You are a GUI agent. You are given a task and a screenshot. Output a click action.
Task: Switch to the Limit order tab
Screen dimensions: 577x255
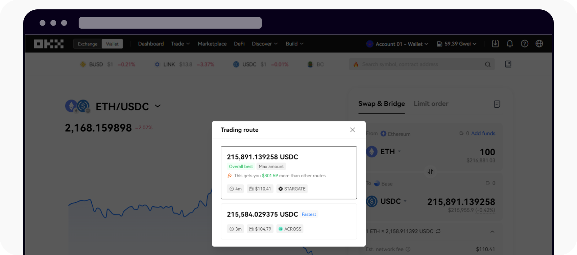point(431,104)
